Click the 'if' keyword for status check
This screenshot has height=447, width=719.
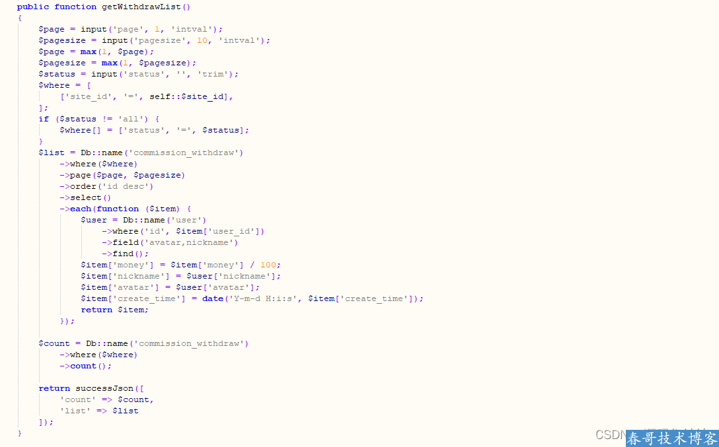pyautogui.click(x=44, y=119)
